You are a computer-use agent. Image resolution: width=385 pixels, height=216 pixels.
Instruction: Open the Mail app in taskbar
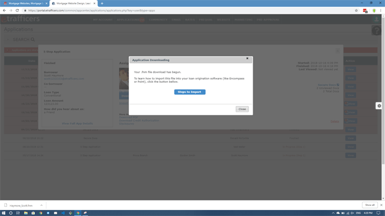click(x=55, y=213)
